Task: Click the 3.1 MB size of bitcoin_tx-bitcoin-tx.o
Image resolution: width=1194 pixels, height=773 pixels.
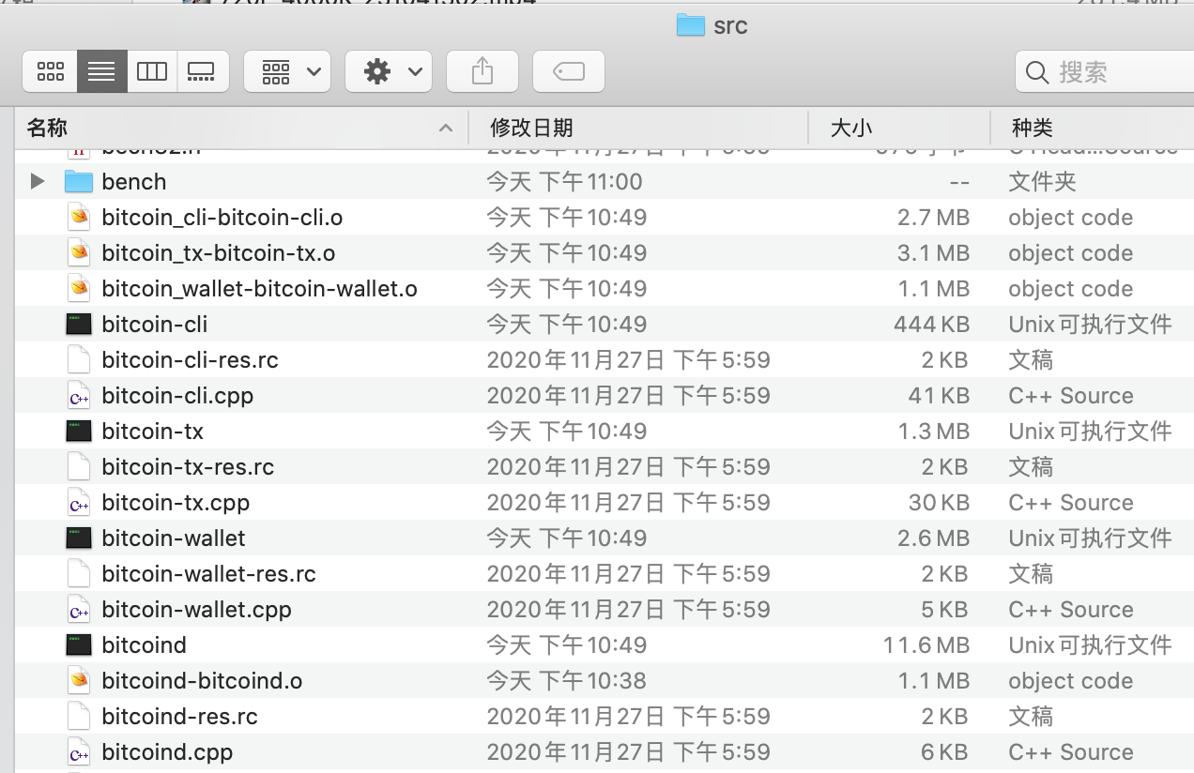Action: [x=933, y=253]
